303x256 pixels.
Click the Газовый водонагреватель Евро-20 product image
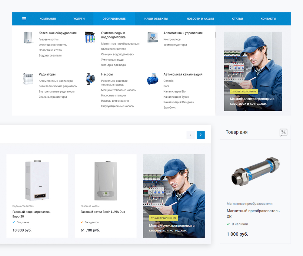click(37, 180)
